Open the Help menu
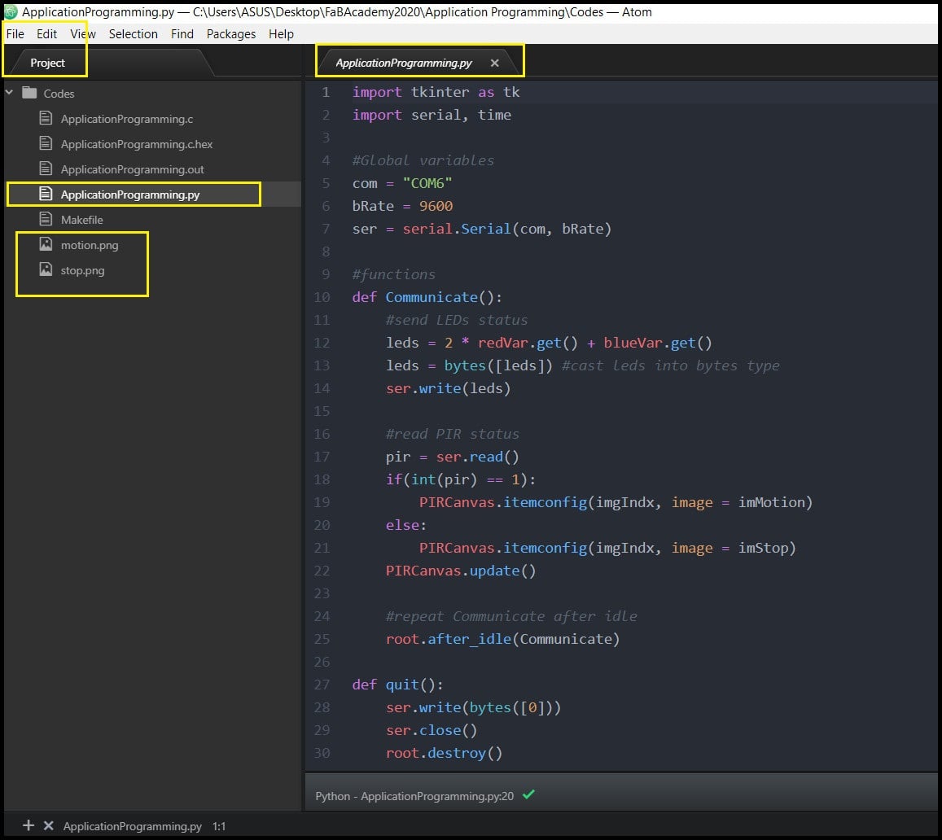Viewport: 942px width, 840px height. pos(281,33)
